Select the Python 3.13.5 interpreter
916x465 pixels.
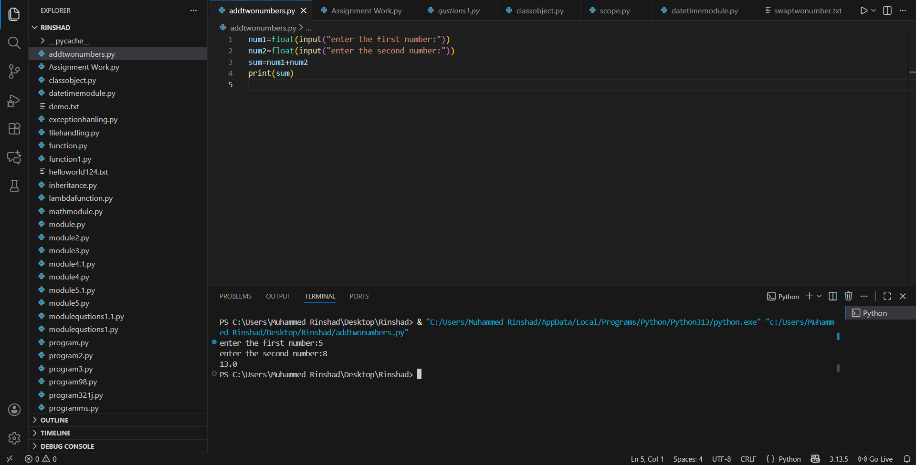point(838,459)
